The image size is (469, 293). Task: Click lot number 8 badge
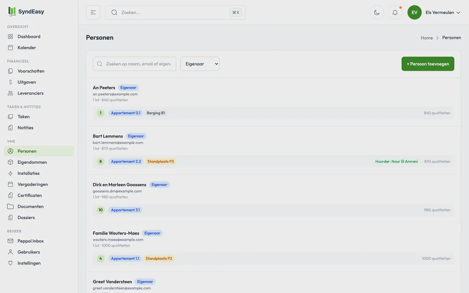[101, 161]
